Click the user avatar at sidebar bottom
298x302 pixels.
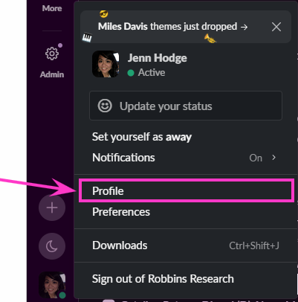[x=52, y=285]
